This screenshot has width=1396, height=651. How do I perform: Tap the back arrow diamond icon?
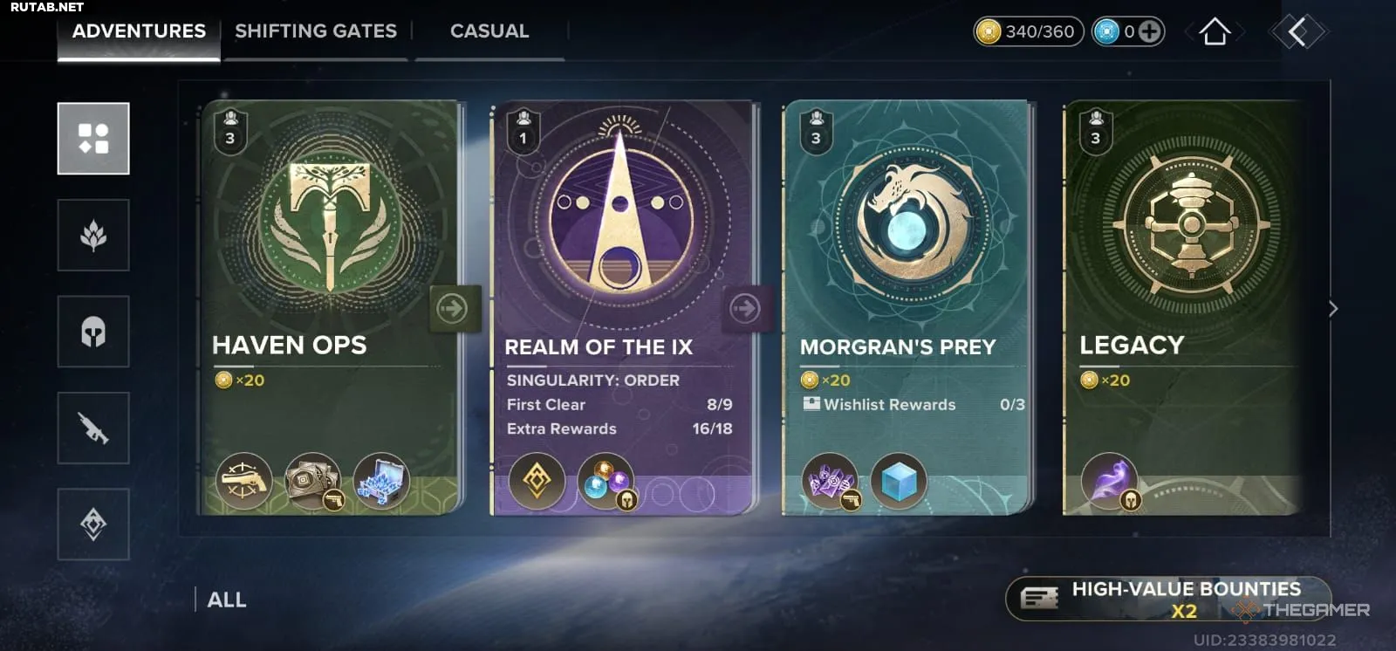coord(1297,32)
